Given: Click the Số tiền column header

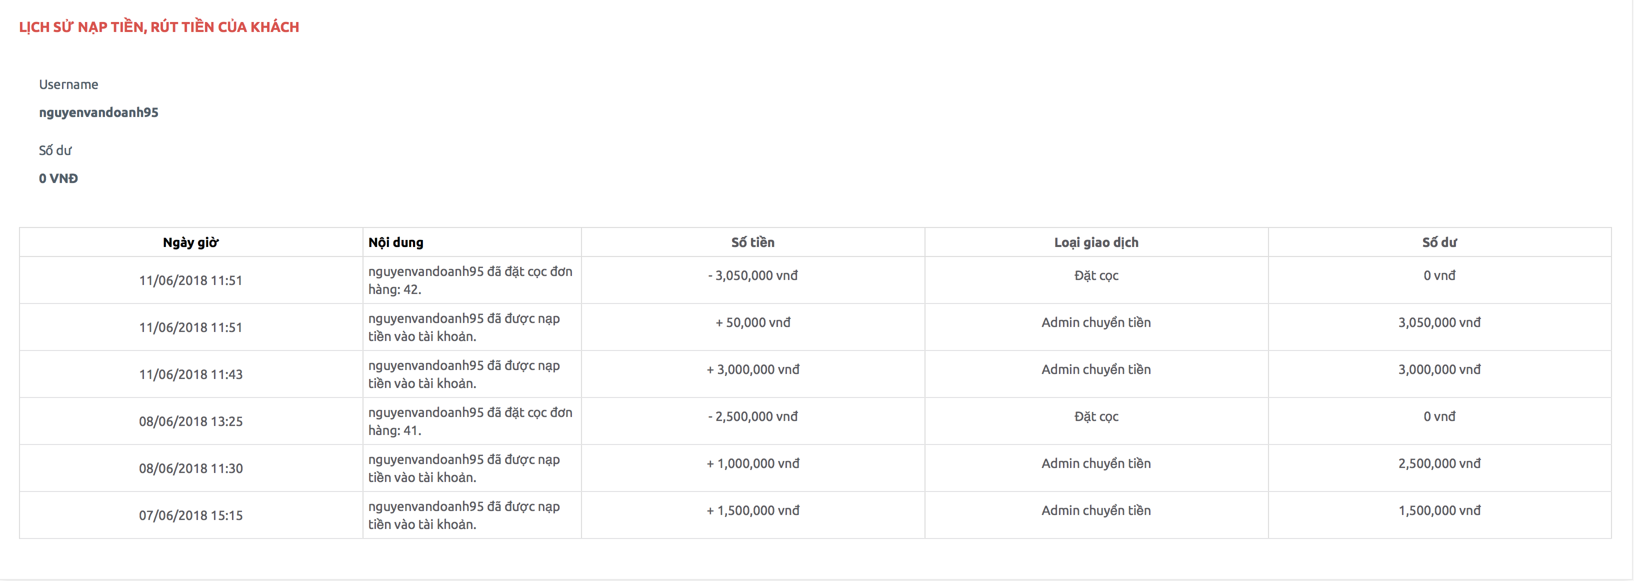Looking at the screenshot, I should click(753, 242).
